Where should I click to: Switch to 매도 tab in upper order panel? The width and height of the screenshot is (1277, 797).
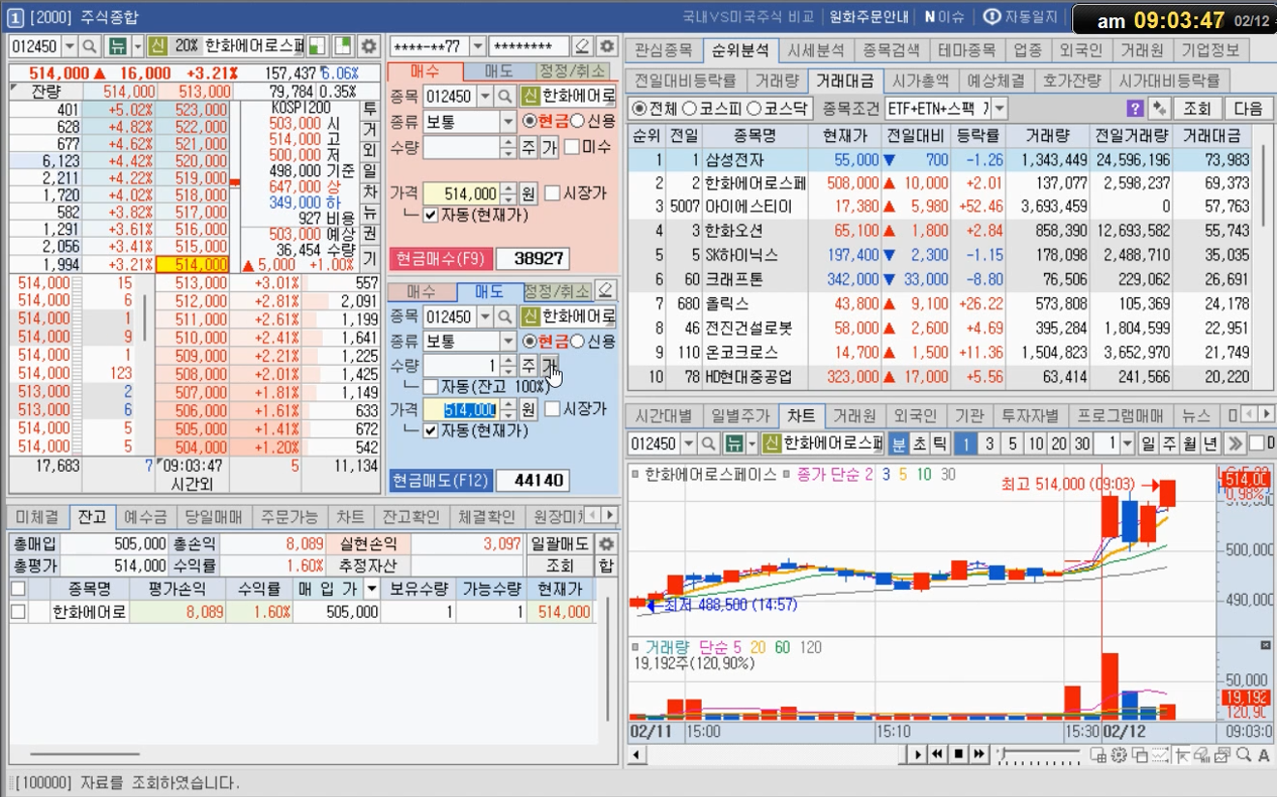pos(499,71)
